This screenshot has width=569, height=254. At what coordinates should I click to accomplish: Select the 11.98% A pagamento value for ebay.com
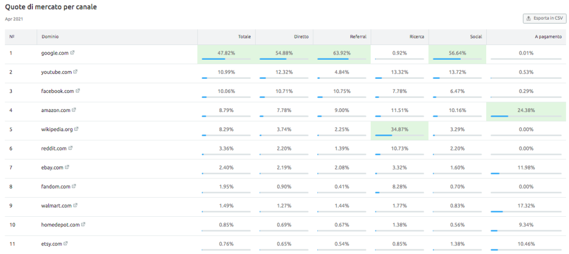pyautogui.click(x=526, y=168)
